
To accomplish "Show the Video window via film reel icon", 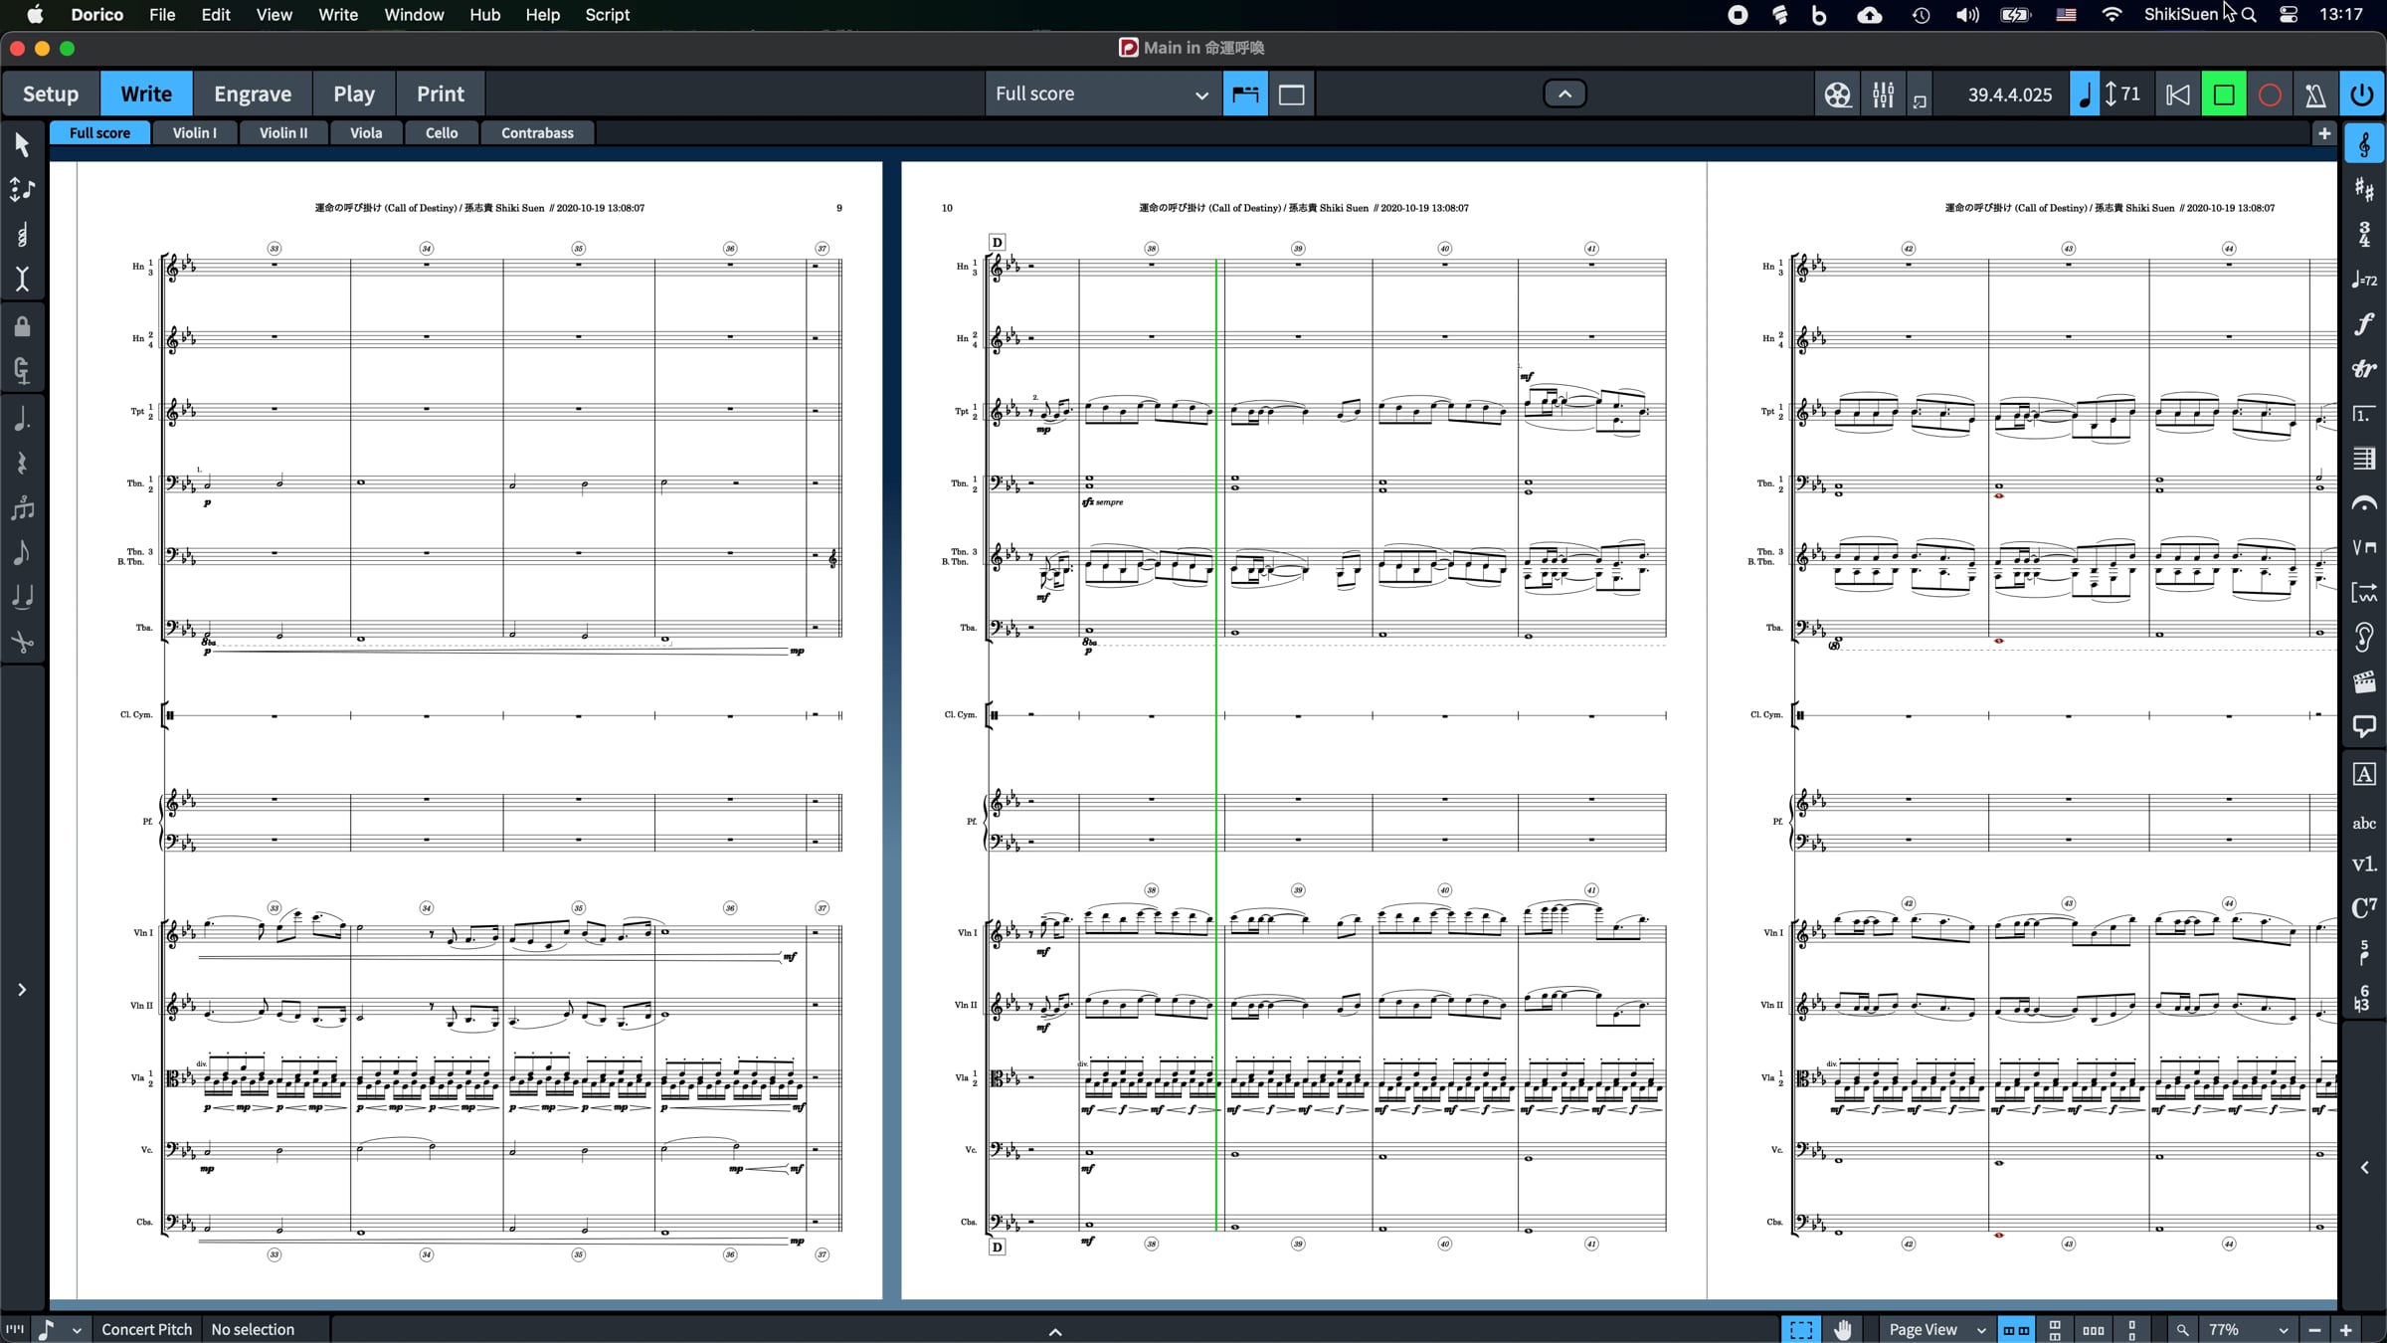I will (x=1837, y=95).
